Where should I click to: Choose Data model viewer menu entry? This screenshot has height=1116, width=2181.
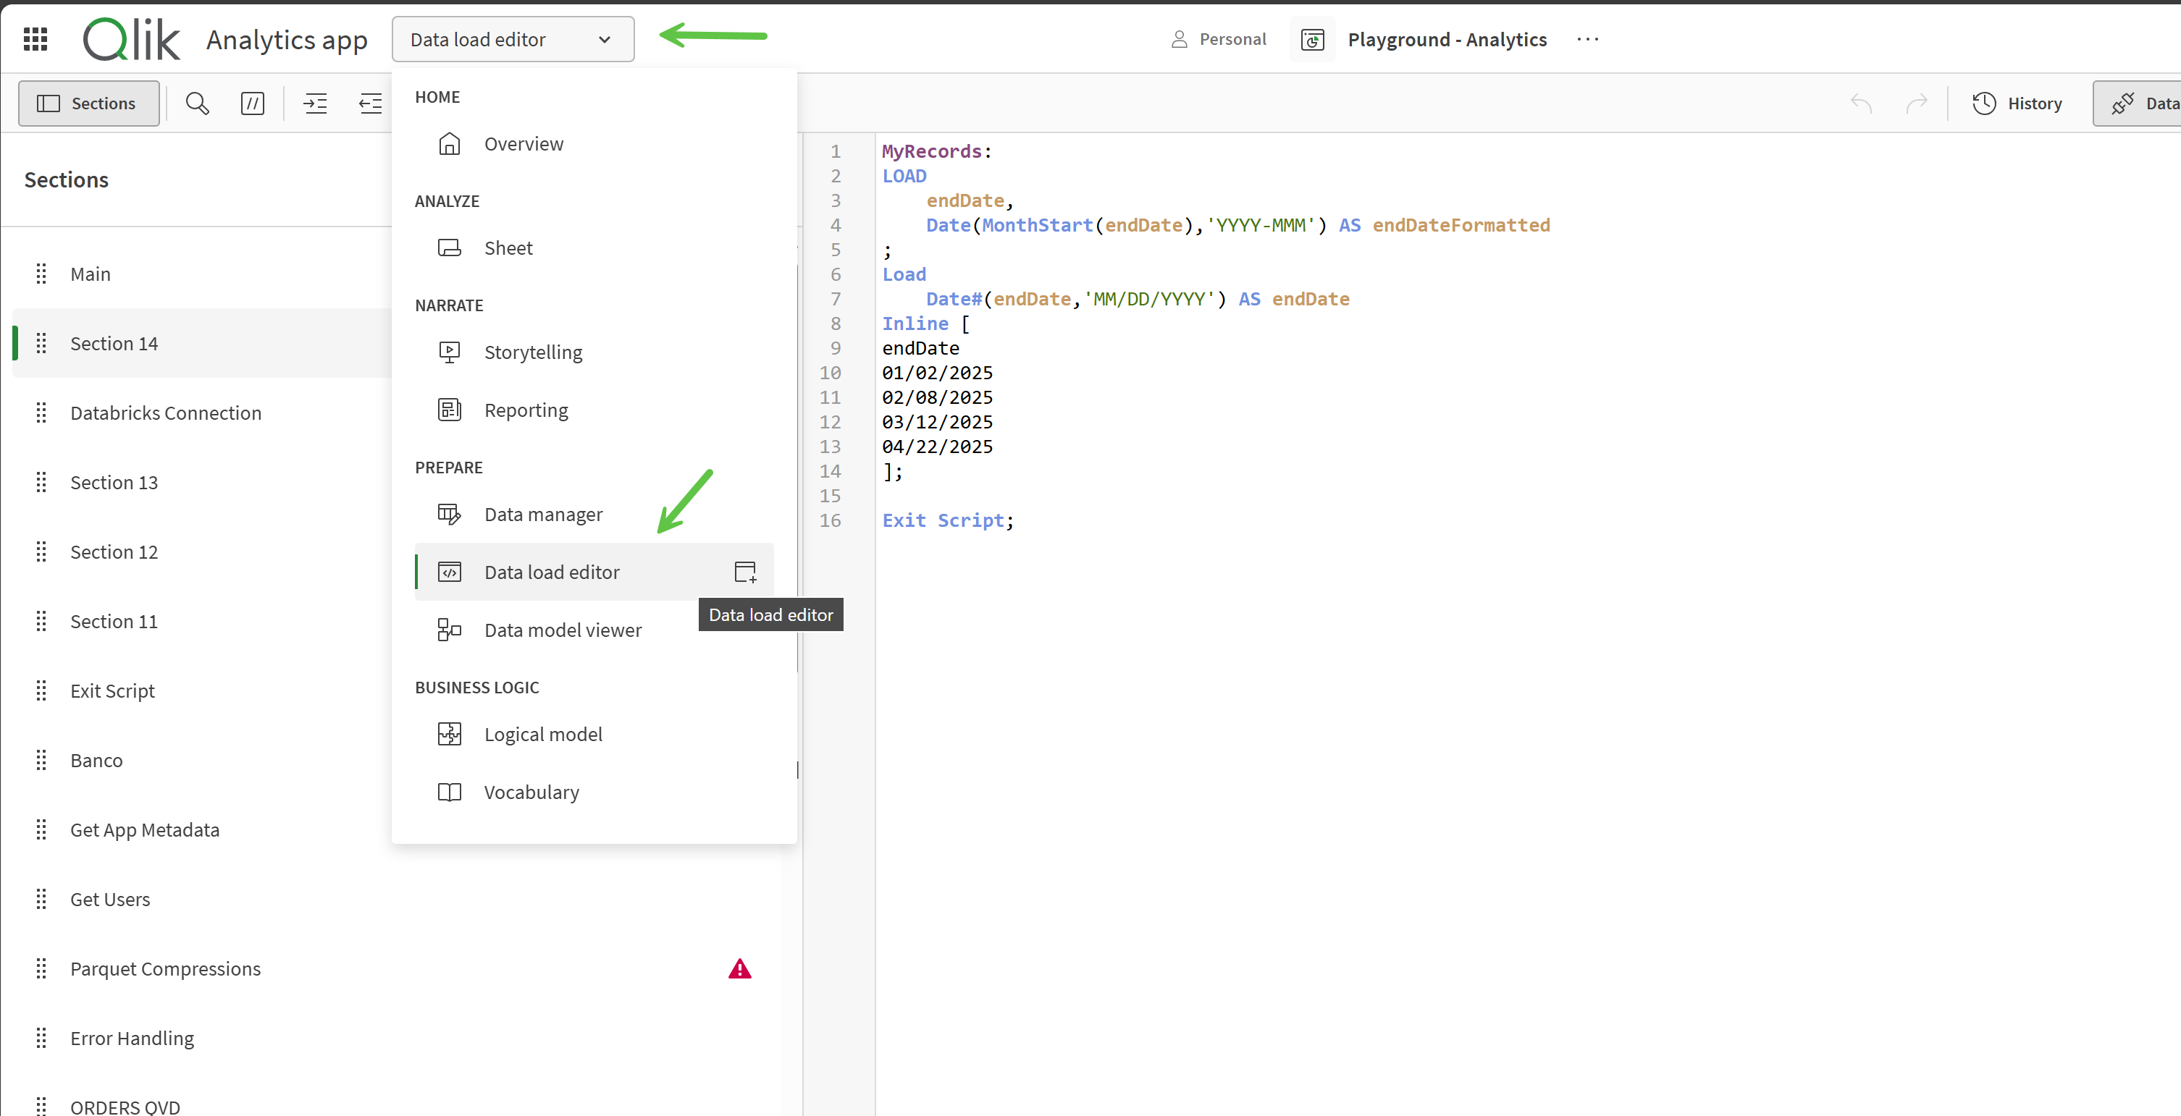click(x=562, y=630)
